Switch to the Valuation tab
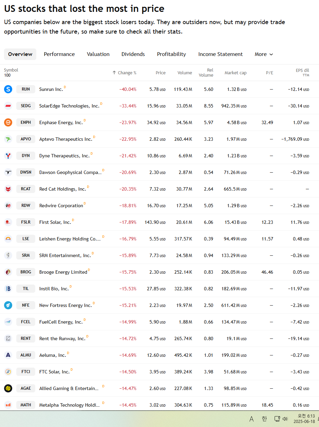Image resolution: width=319 pixels, height=427 pixels. [x=98, y=54]
